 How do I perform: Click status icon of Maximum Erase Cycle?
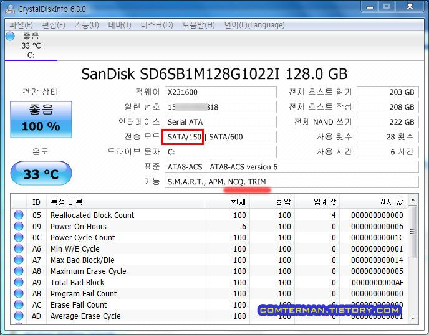click(19, 271)
